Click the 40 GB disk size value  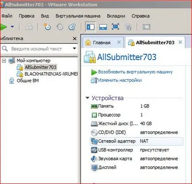click(146, 123)
